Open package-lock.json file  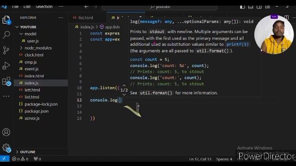[x=41, y=104]
